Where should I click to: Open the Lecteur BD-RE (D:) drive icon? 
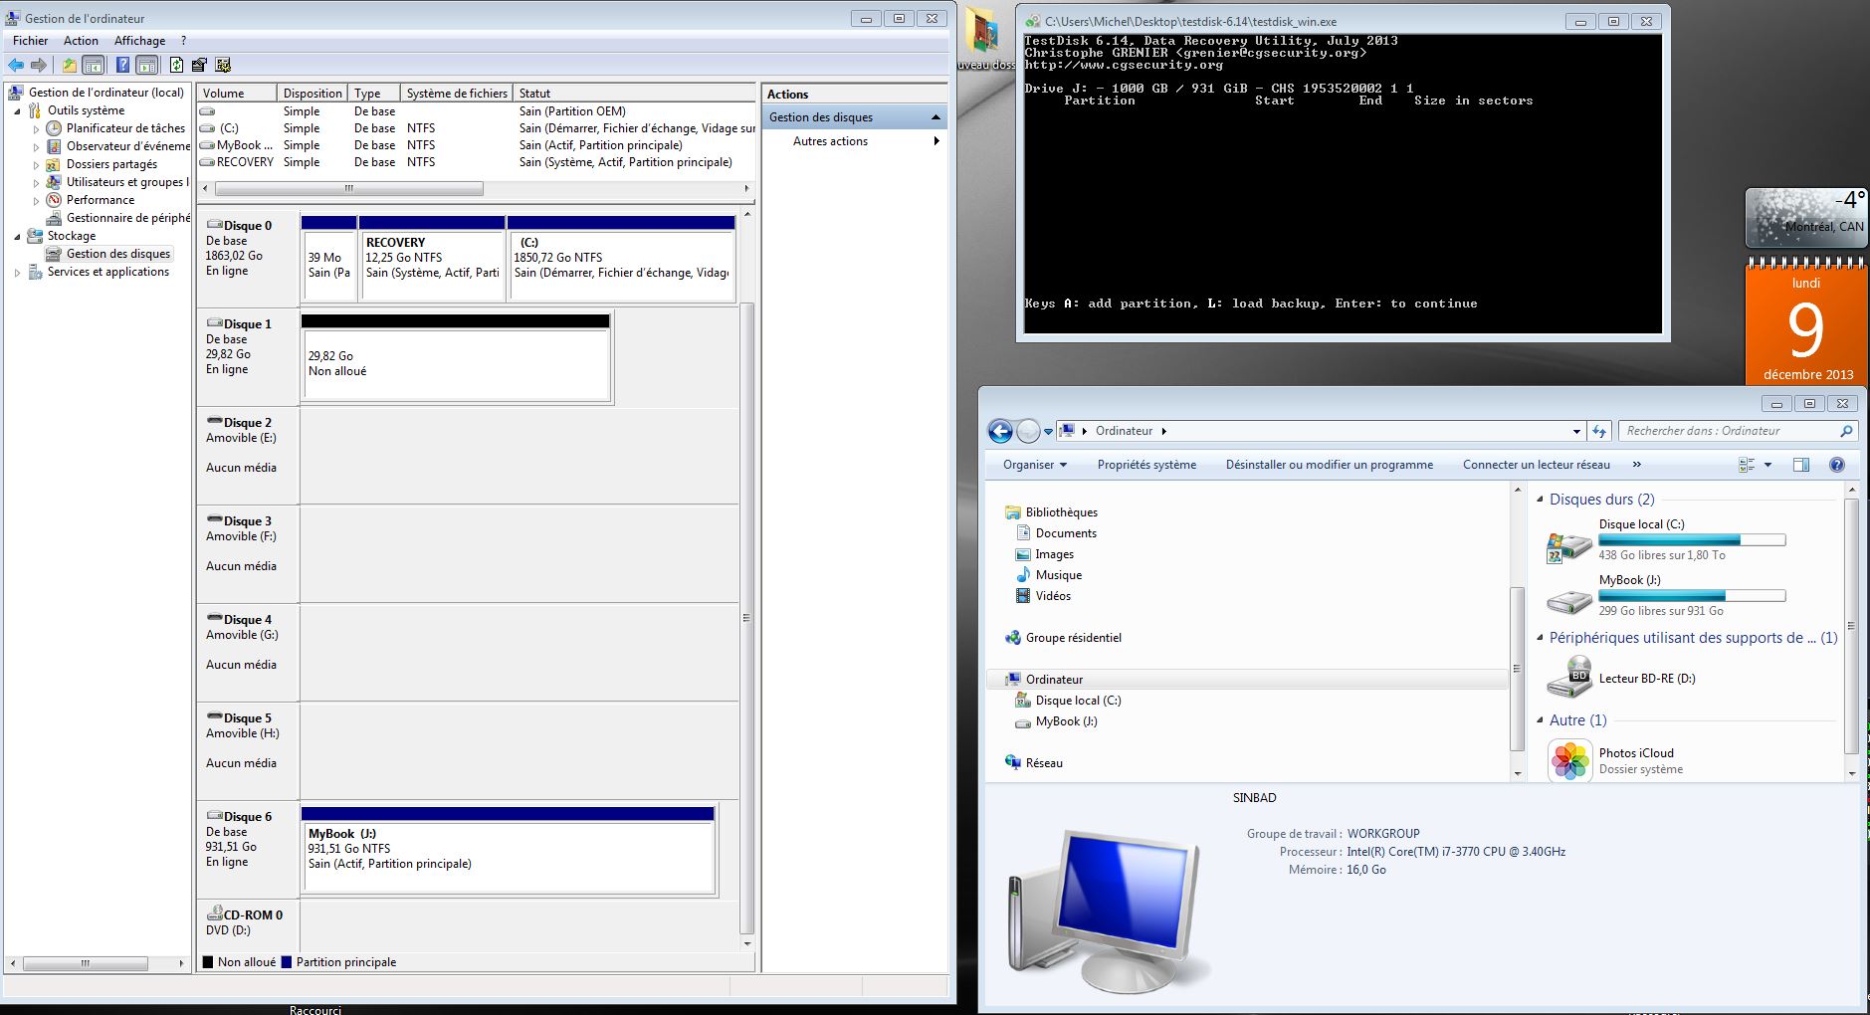[1569, 679]
